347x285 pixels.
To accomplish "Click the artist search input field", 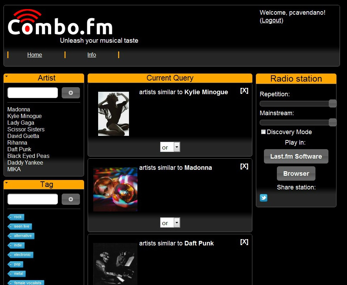I will pos(33,93).
